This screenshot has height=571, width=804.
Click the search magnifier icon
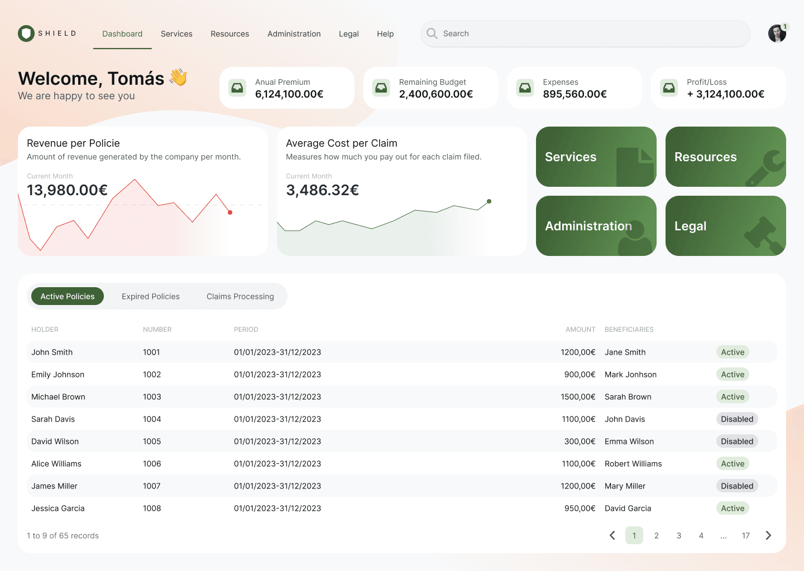click(432, 33)
